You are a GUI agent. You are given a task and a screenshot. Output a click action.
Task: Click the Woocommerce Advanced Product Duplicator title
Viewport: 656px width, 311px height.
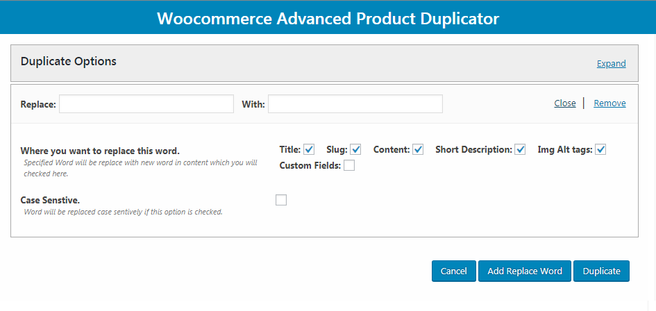[328, 19]
